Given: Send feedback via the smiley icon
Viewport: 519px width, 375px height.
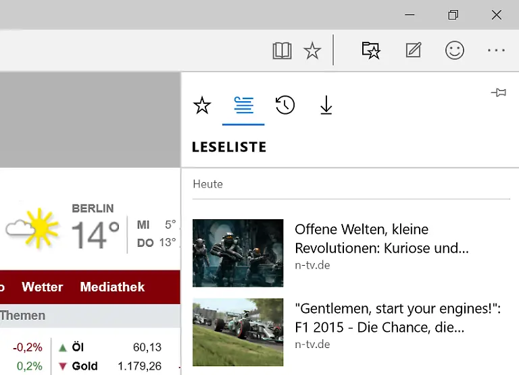Looking at the screenshot, I should point(455,51).
